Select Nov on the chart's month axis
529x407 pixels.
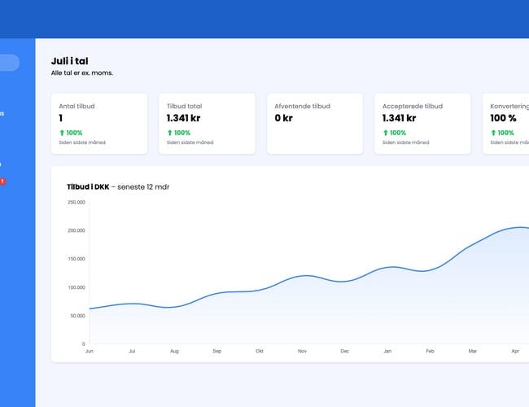302,352
